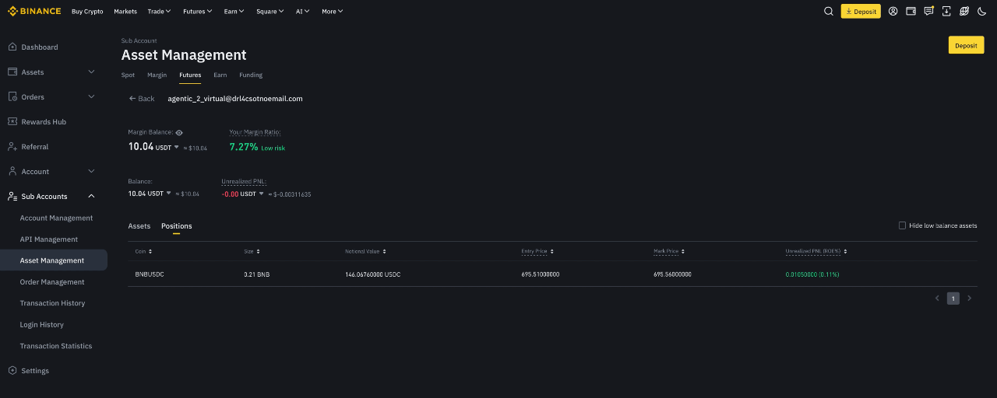This screenshot has width=997, height=398.
Task: Click Buy Crypto in top navigation
Action: 87,11
